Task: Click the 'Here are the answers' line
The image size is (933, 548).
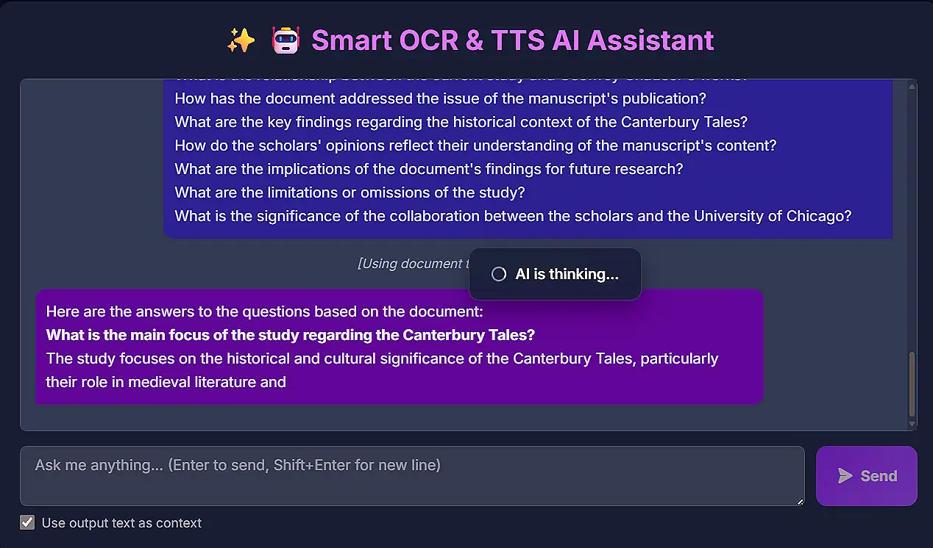Action: pyautogui.click(x=264, y=311)
